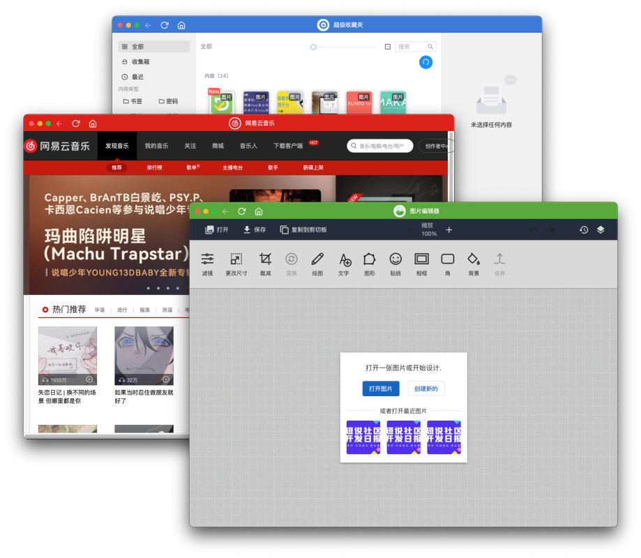
Task: Click the 民谣 category link
Action: tap(167, 310)
